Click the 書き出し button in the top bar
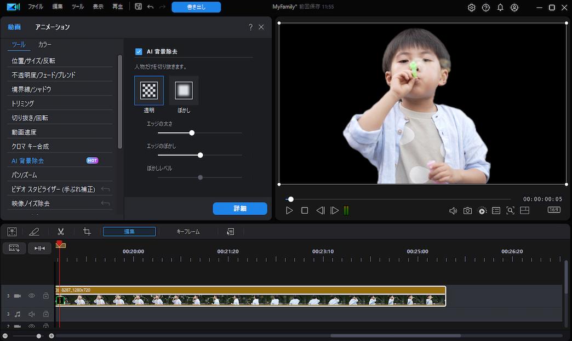Screen dimensions: 572x341 point(196,7)
